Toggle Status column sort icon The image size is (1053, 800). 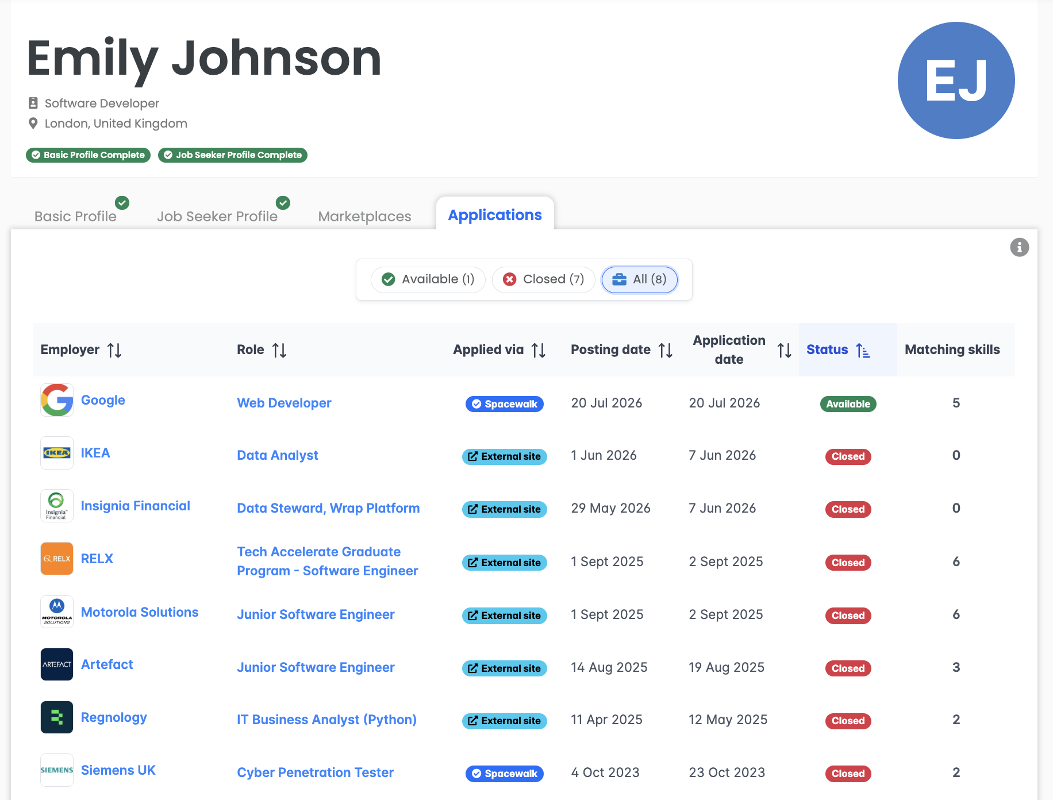pyautogui.click(x=863, y=350)
